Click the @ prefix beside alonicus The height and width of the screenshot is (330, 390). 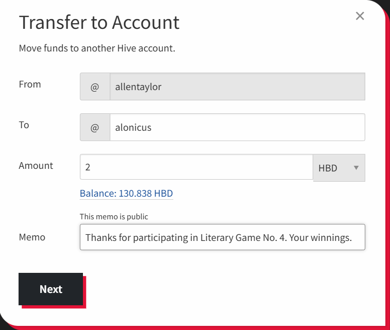95,127
